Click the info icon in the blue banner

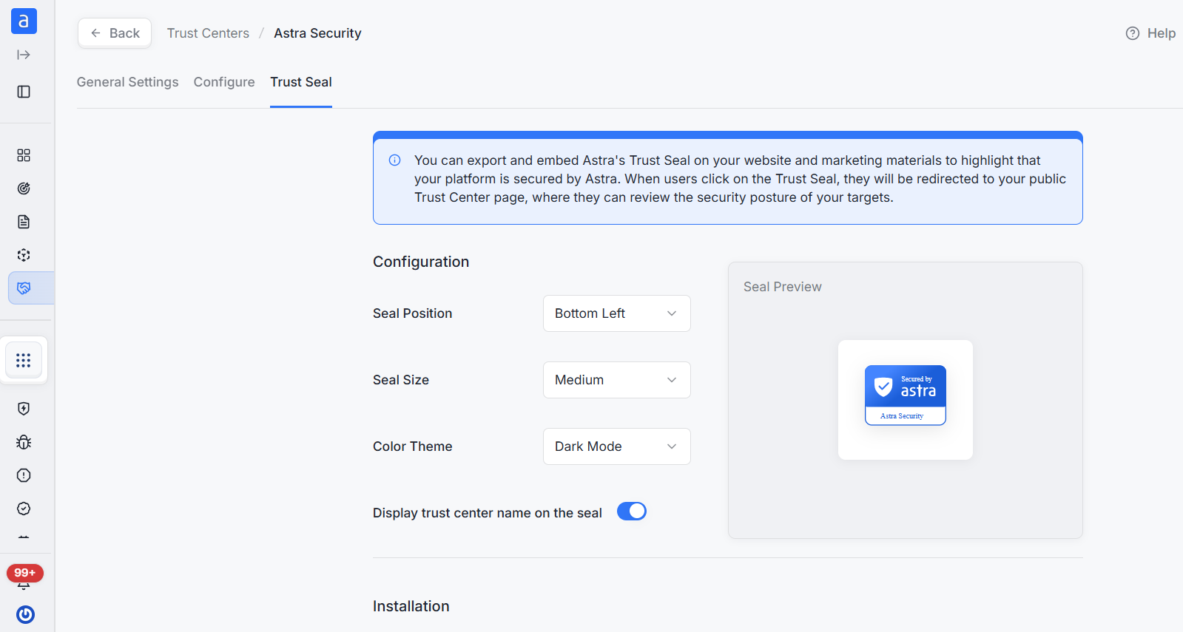(x=395, y=160)
